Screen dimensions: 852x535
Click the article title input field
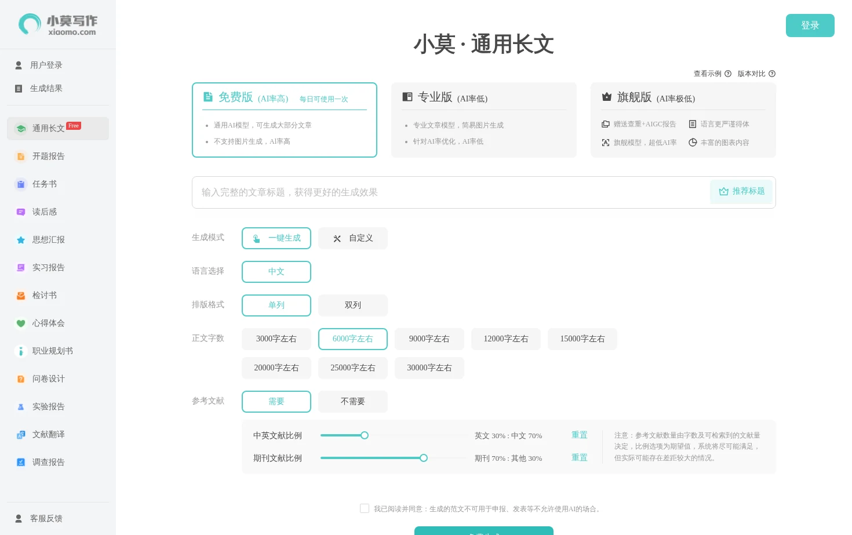tap(450, 192)
